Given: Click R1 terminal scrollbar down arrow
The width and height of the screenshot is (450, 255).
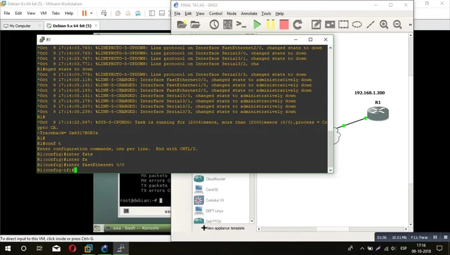Looking at the screenshot, I should tap(330, 170).
